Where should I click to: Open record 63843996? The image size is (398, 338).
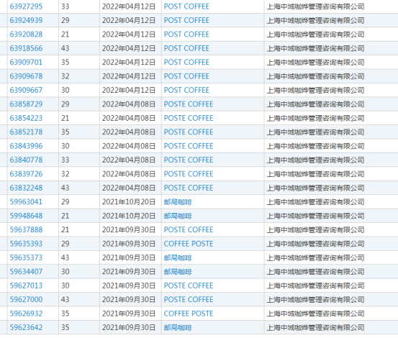(x=26, y=146)
